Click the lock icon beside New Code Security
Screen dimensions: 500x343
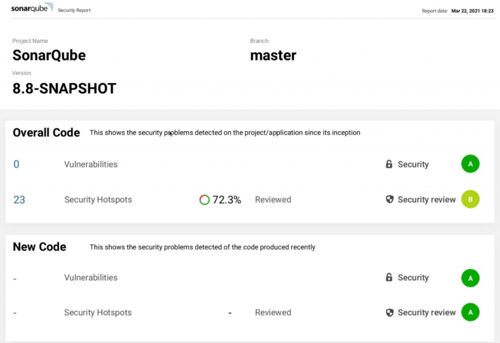click(x=389, y=277)
